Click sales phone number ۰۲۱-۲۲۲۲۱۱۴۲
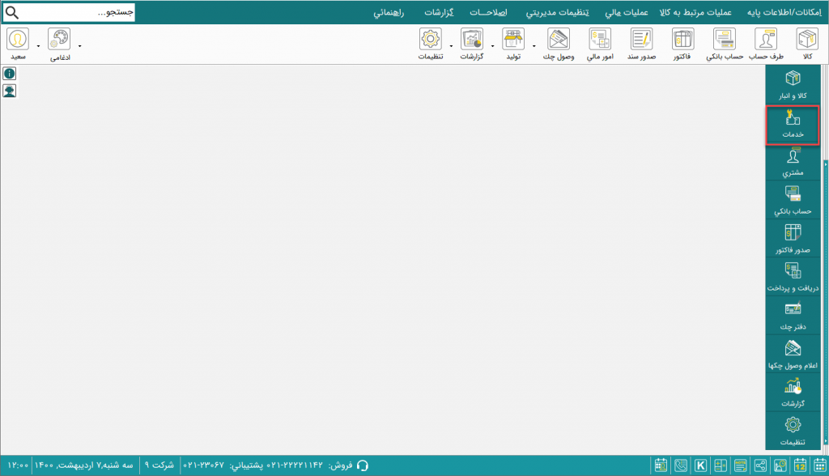Image resolution: width=829 pixels, height=476 pixels. click(295, 465)
